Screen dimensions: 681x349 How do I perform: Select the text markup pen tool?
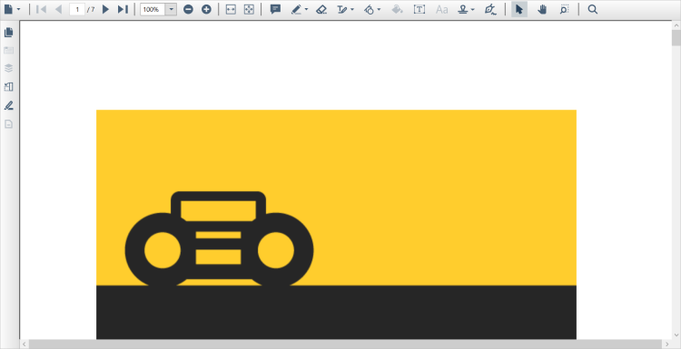coord(342,9)
